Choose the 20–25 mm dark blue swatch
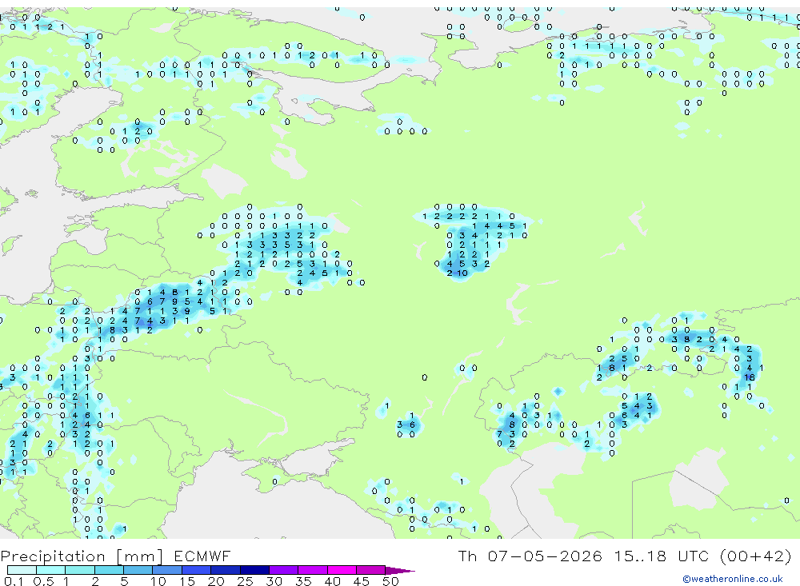Viewport: 800px width, 586px height. [225, 570]
